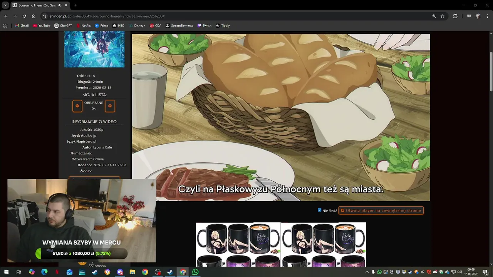Open WhatsApp from the taskbar
The image size is (493, 277).
(x=195, y=272)
